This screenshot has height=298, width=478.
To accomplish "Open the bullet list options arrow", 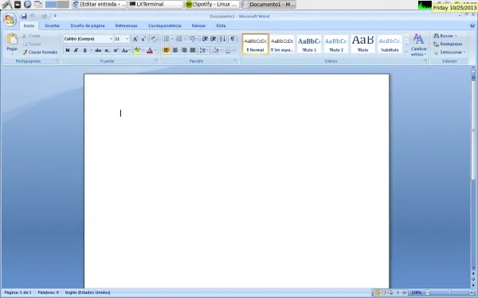I will click(x=172, y=39).
